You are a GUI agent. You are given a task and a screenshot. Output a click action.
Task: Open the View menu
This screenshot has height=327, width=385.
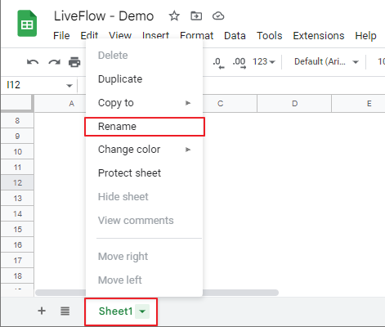point(120,35)
